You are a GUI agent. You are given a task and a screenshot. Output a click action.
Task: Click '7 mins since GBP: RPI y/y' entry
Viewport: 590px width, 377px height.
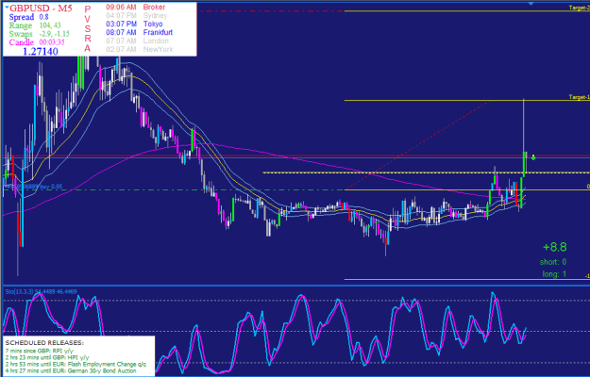click(x=42, y=351)
